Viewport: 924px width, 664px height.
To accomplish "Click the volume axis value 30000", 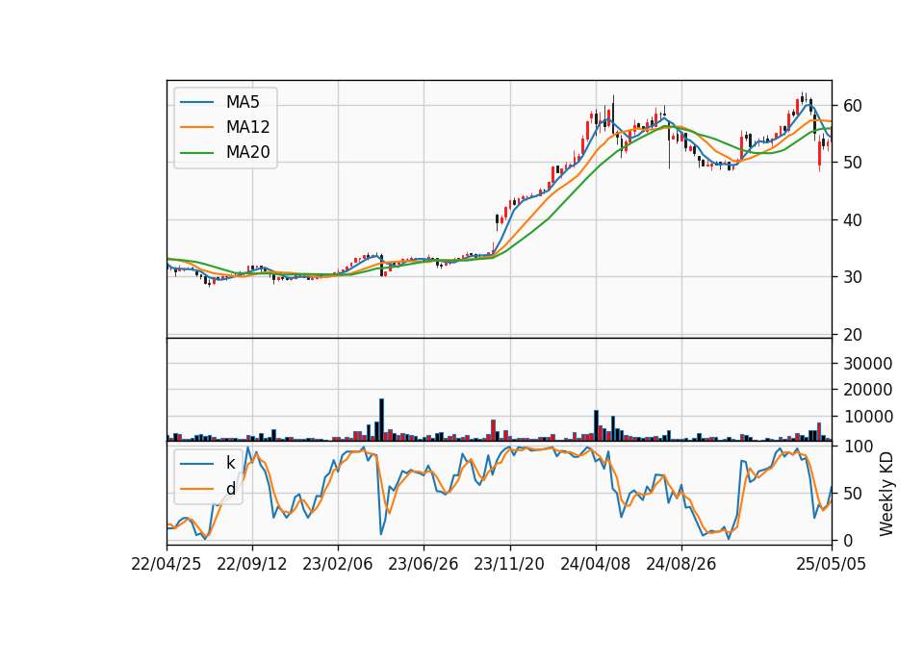I will [x=867, y=364].
